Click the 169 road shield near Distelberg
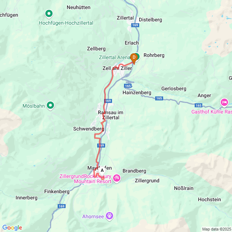The height and width of the screenshot is (232, 232). [x=135, y=25]
